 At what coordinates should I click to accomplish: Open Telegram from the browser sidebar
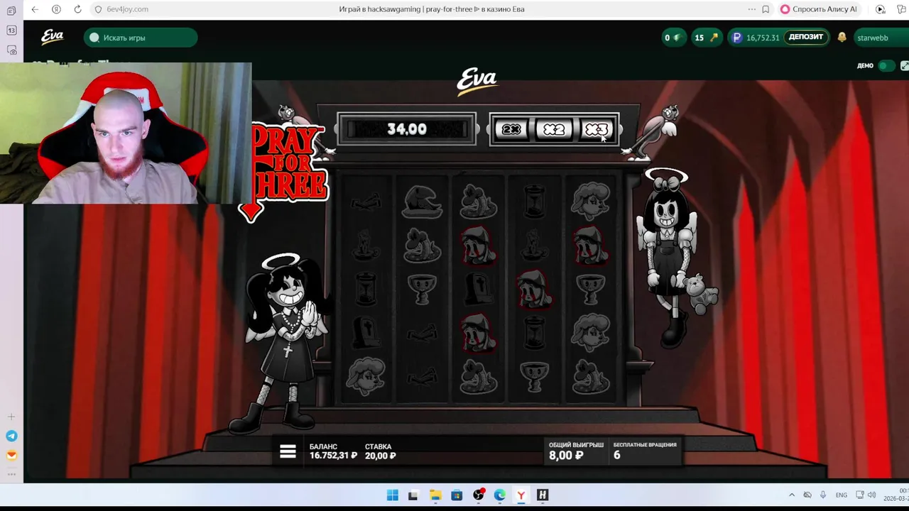[x=11, y=436]
